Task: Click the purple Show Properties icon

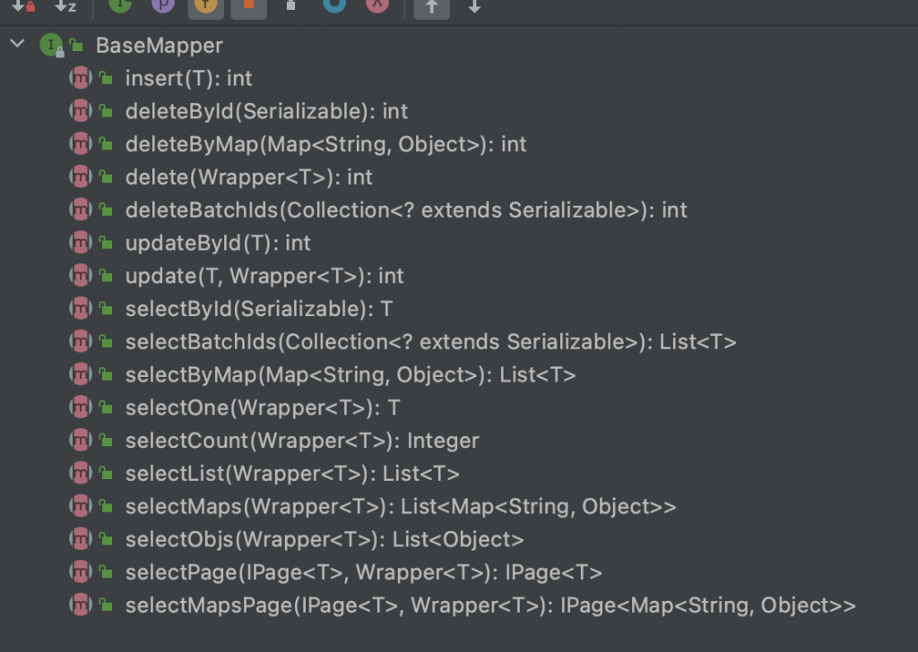Action: pyautogui.click(x=163, y=5)
